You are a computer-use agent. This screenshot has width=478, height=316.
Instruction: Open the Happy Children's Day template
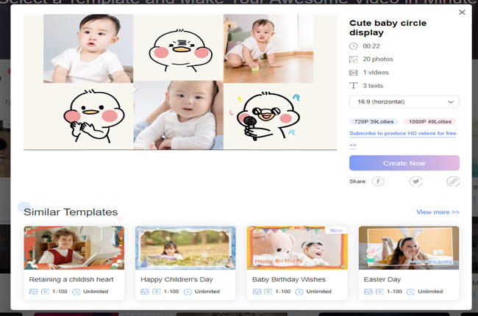185,248
